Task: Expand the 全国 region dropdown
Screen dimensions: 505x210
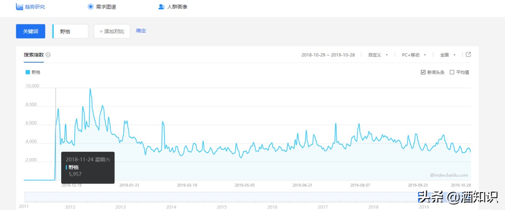Action: pyautogui.click(x=448, y=55)
